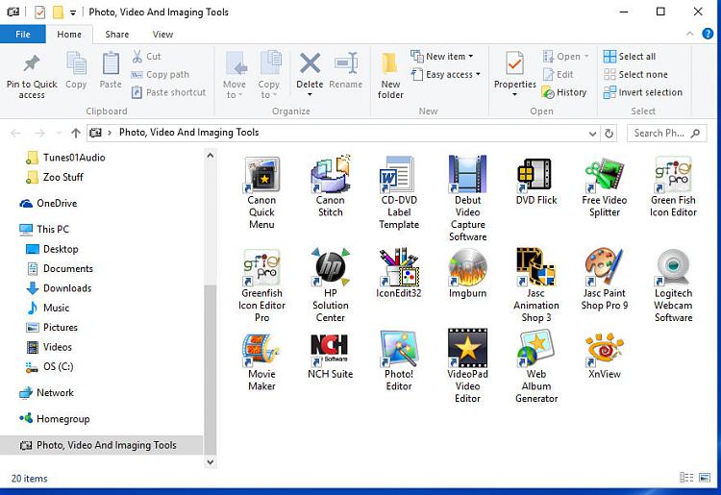This screenshot has height=495, width=721.
Task: Open Downloads in the navigation pane
Action: pyautogui.click(x=59, y=288)
